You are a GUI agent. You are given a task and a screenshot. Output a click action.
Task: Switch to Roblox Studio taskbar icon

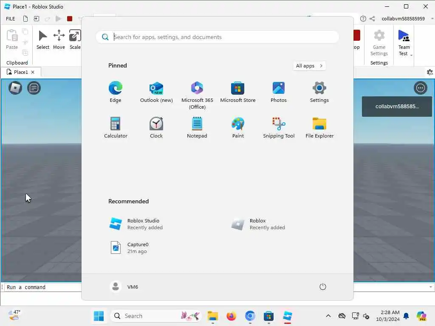tap(288, 316)
